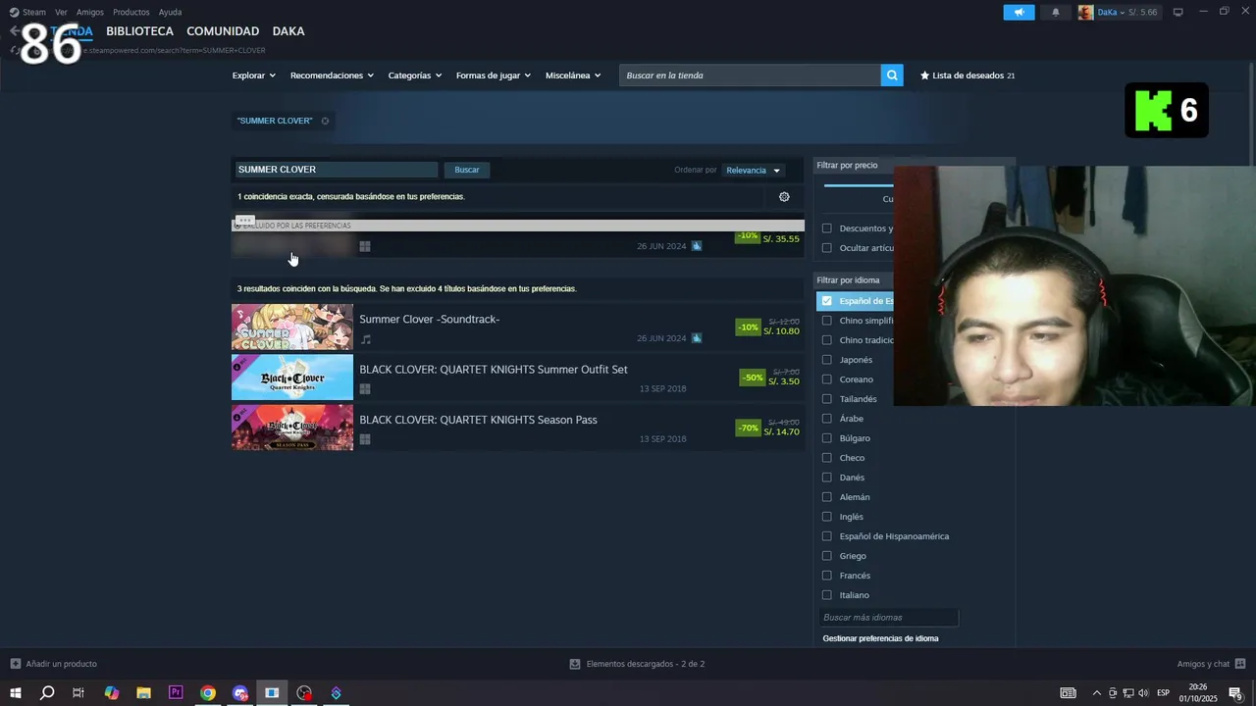Open the Ver menu

pos(61,12)
